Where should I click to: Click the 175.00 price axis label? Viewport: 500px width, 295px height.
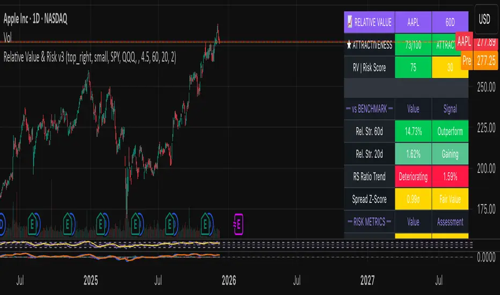click(486, 209)
